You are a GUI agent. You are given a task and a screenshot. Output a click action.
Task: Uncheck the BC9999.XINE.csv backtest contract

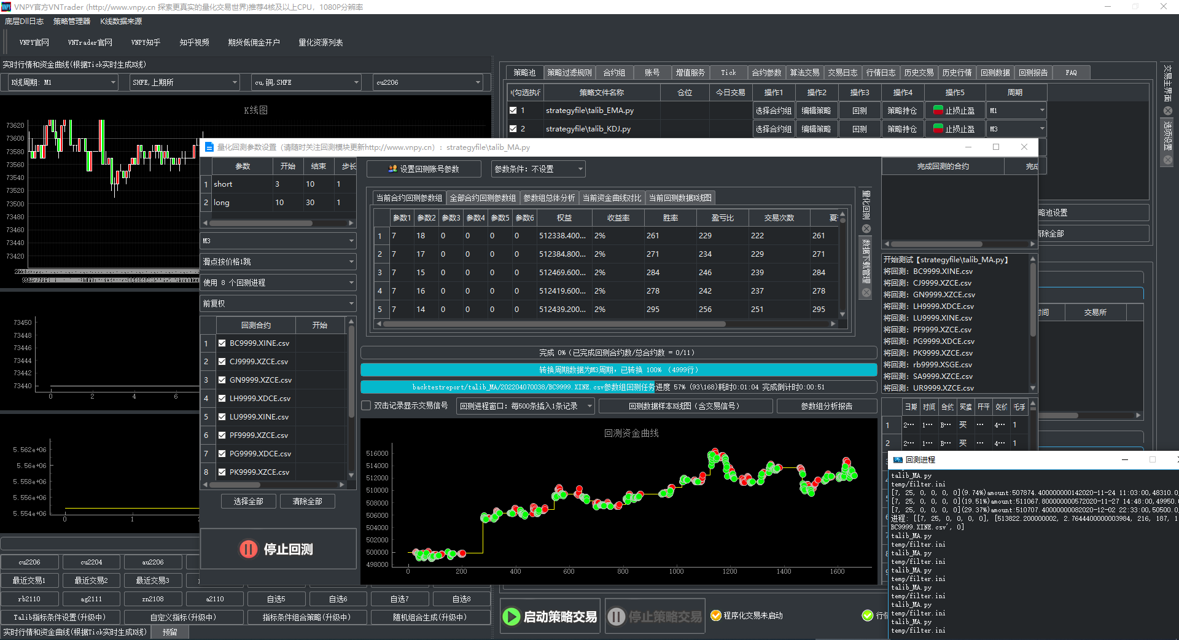(x=222, y=343)
